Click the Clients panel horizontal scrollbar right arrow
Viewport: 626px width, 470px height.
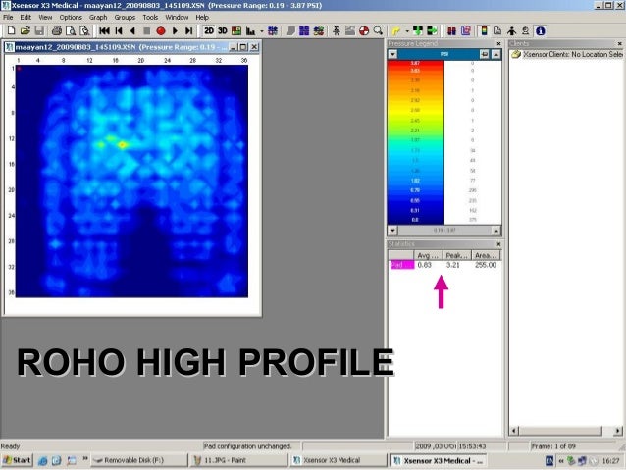617,431
